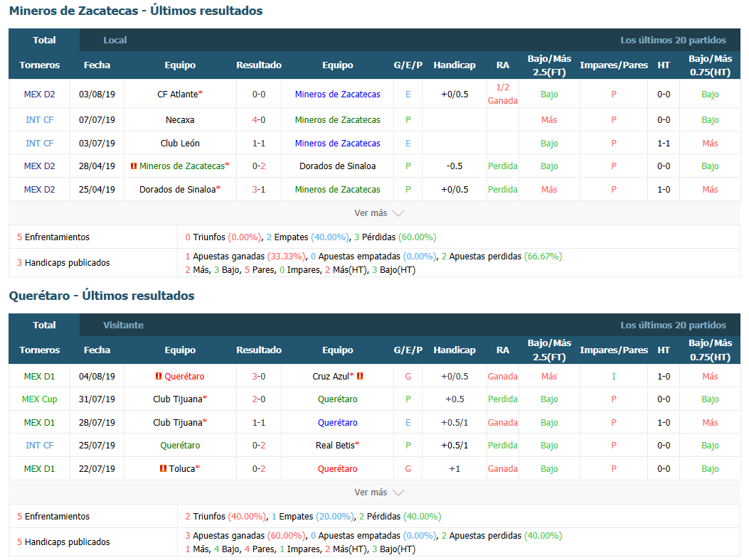Click the 'Querétaro - Últimos resultados' heading
The image size is (749, 560).
102,296
